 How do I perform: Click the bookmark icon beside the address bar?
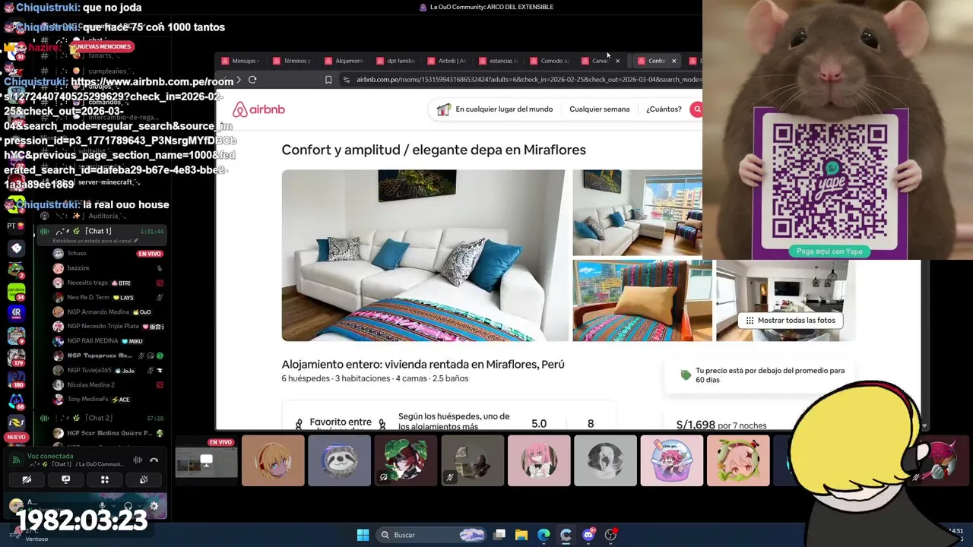(x=328, y=80)
